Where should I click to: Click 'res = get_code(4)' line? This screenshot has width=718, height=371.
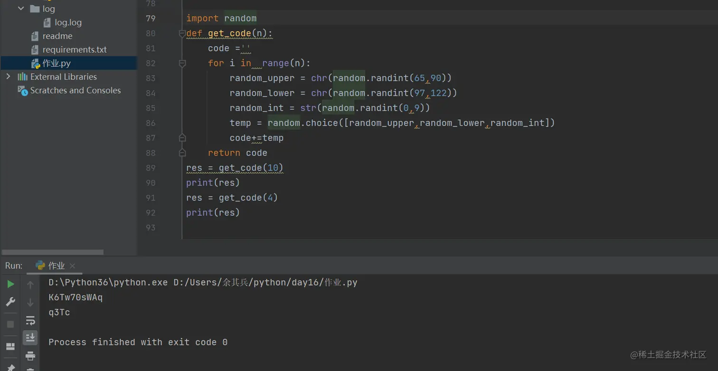(232, 198)
